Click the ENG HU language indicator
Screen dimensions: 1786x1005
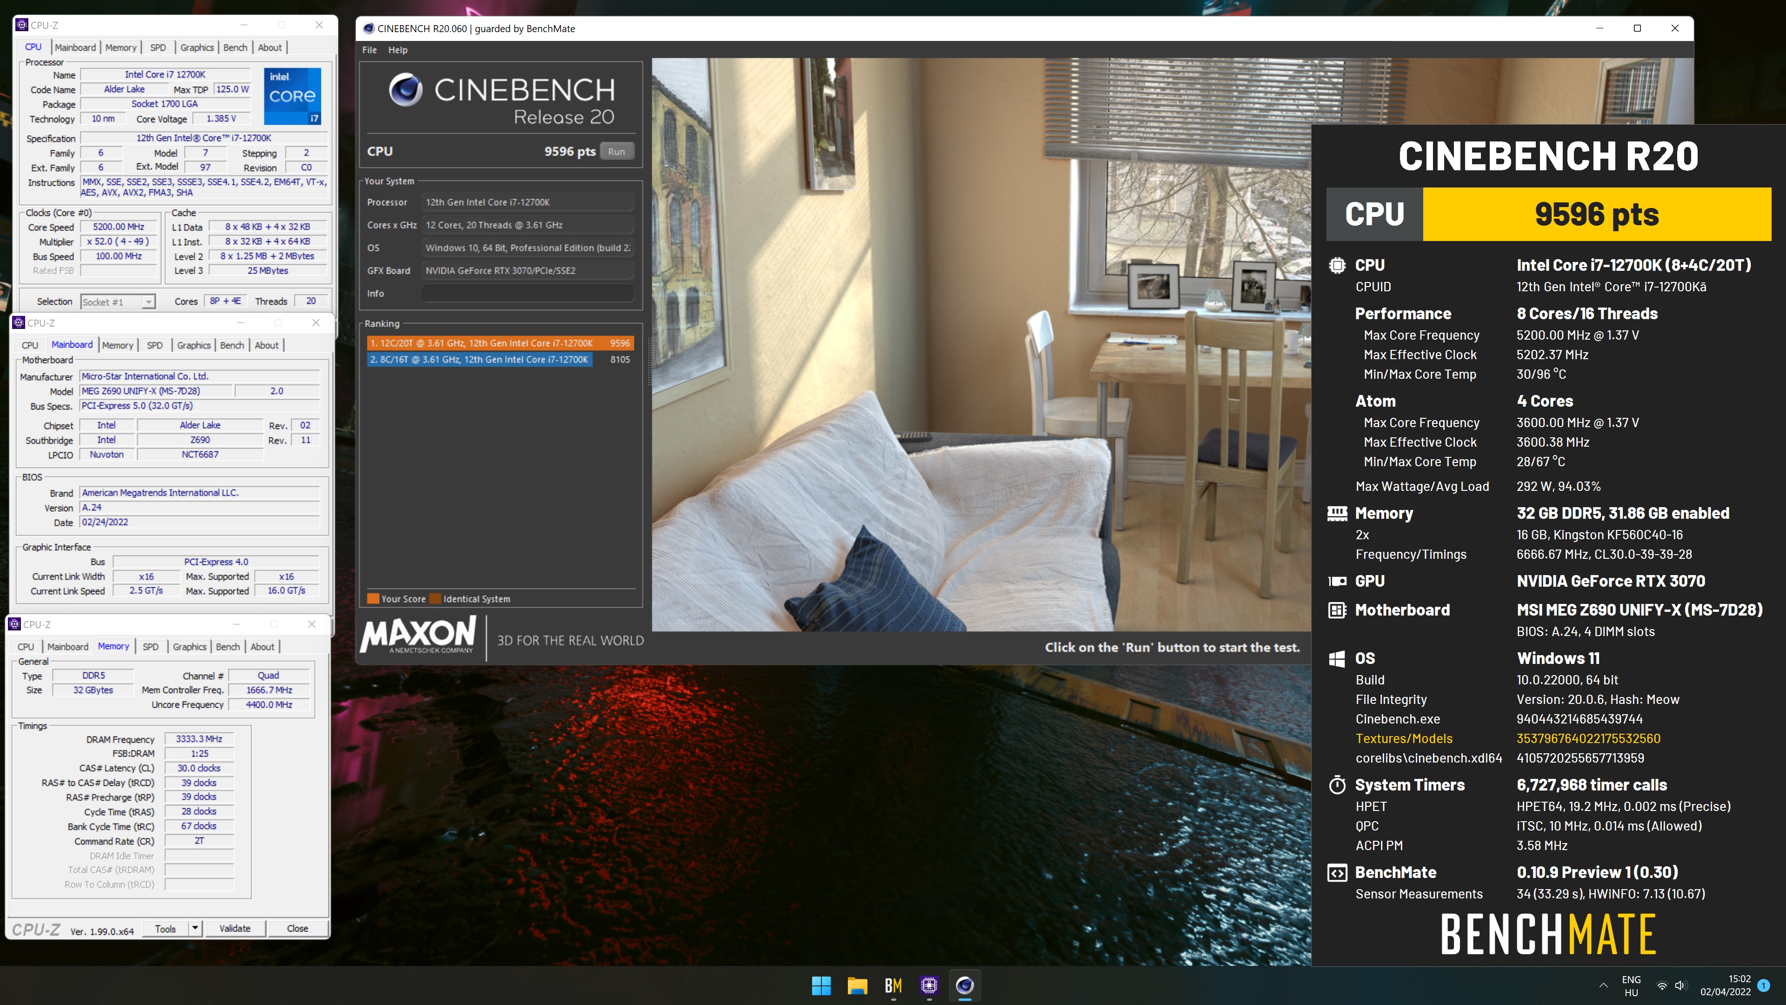tap(1632, 985)
